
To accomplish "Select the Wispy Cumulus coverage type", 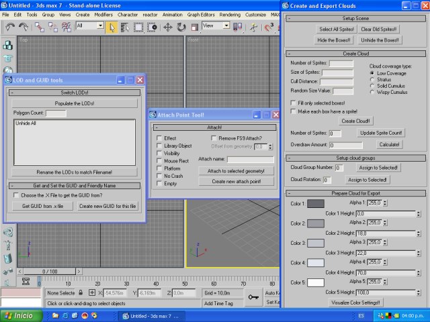I will (x=372, y=93).
